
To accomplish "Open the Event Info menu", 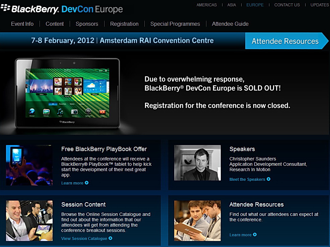I will [x=22, y=24].
